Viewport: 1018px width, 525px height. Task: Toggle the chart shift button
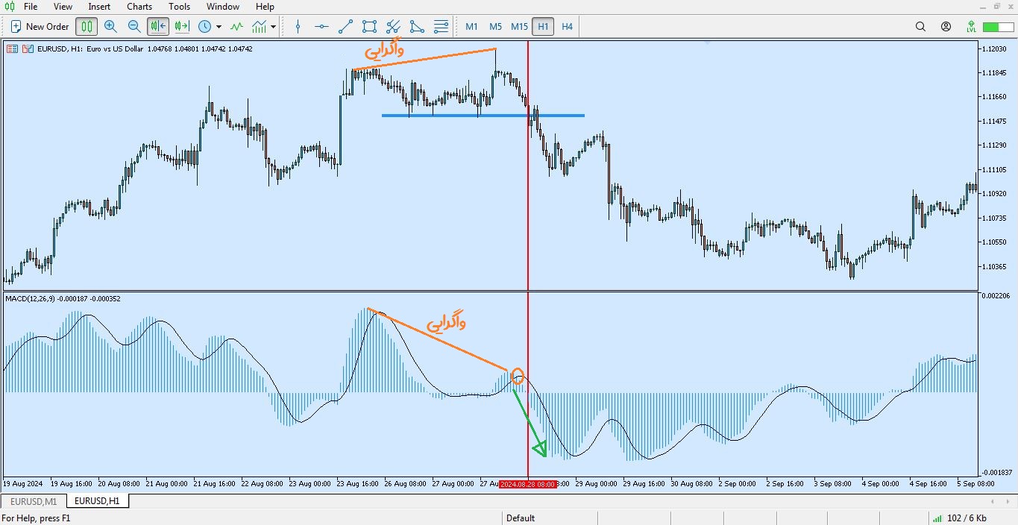coord(181,27)
